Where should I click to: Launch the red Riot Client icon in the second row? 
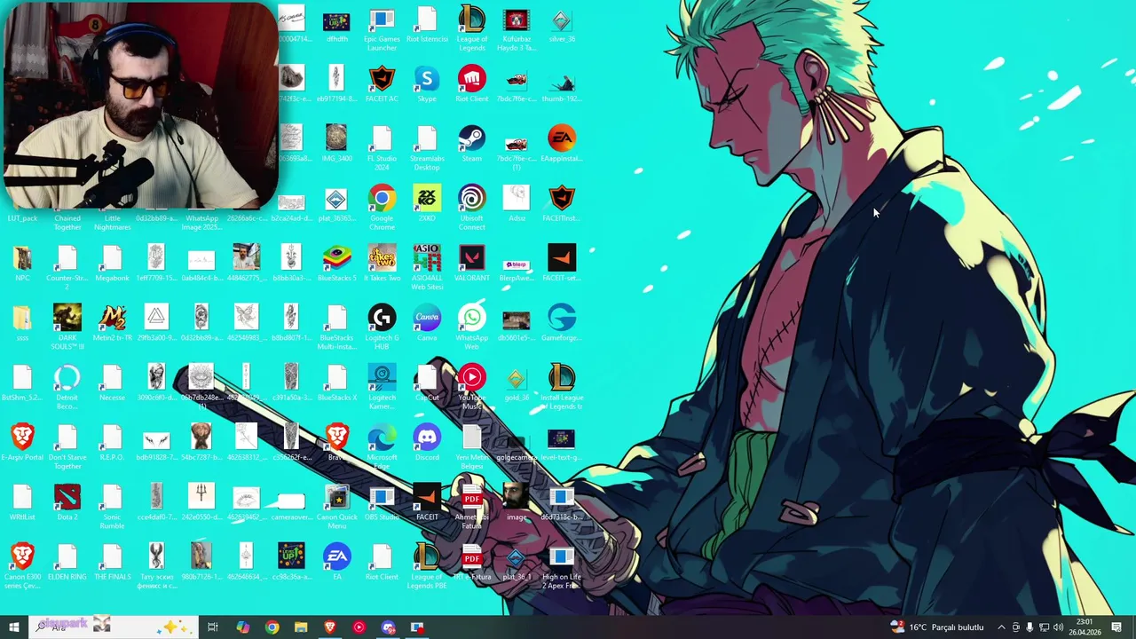click(471, 84)
